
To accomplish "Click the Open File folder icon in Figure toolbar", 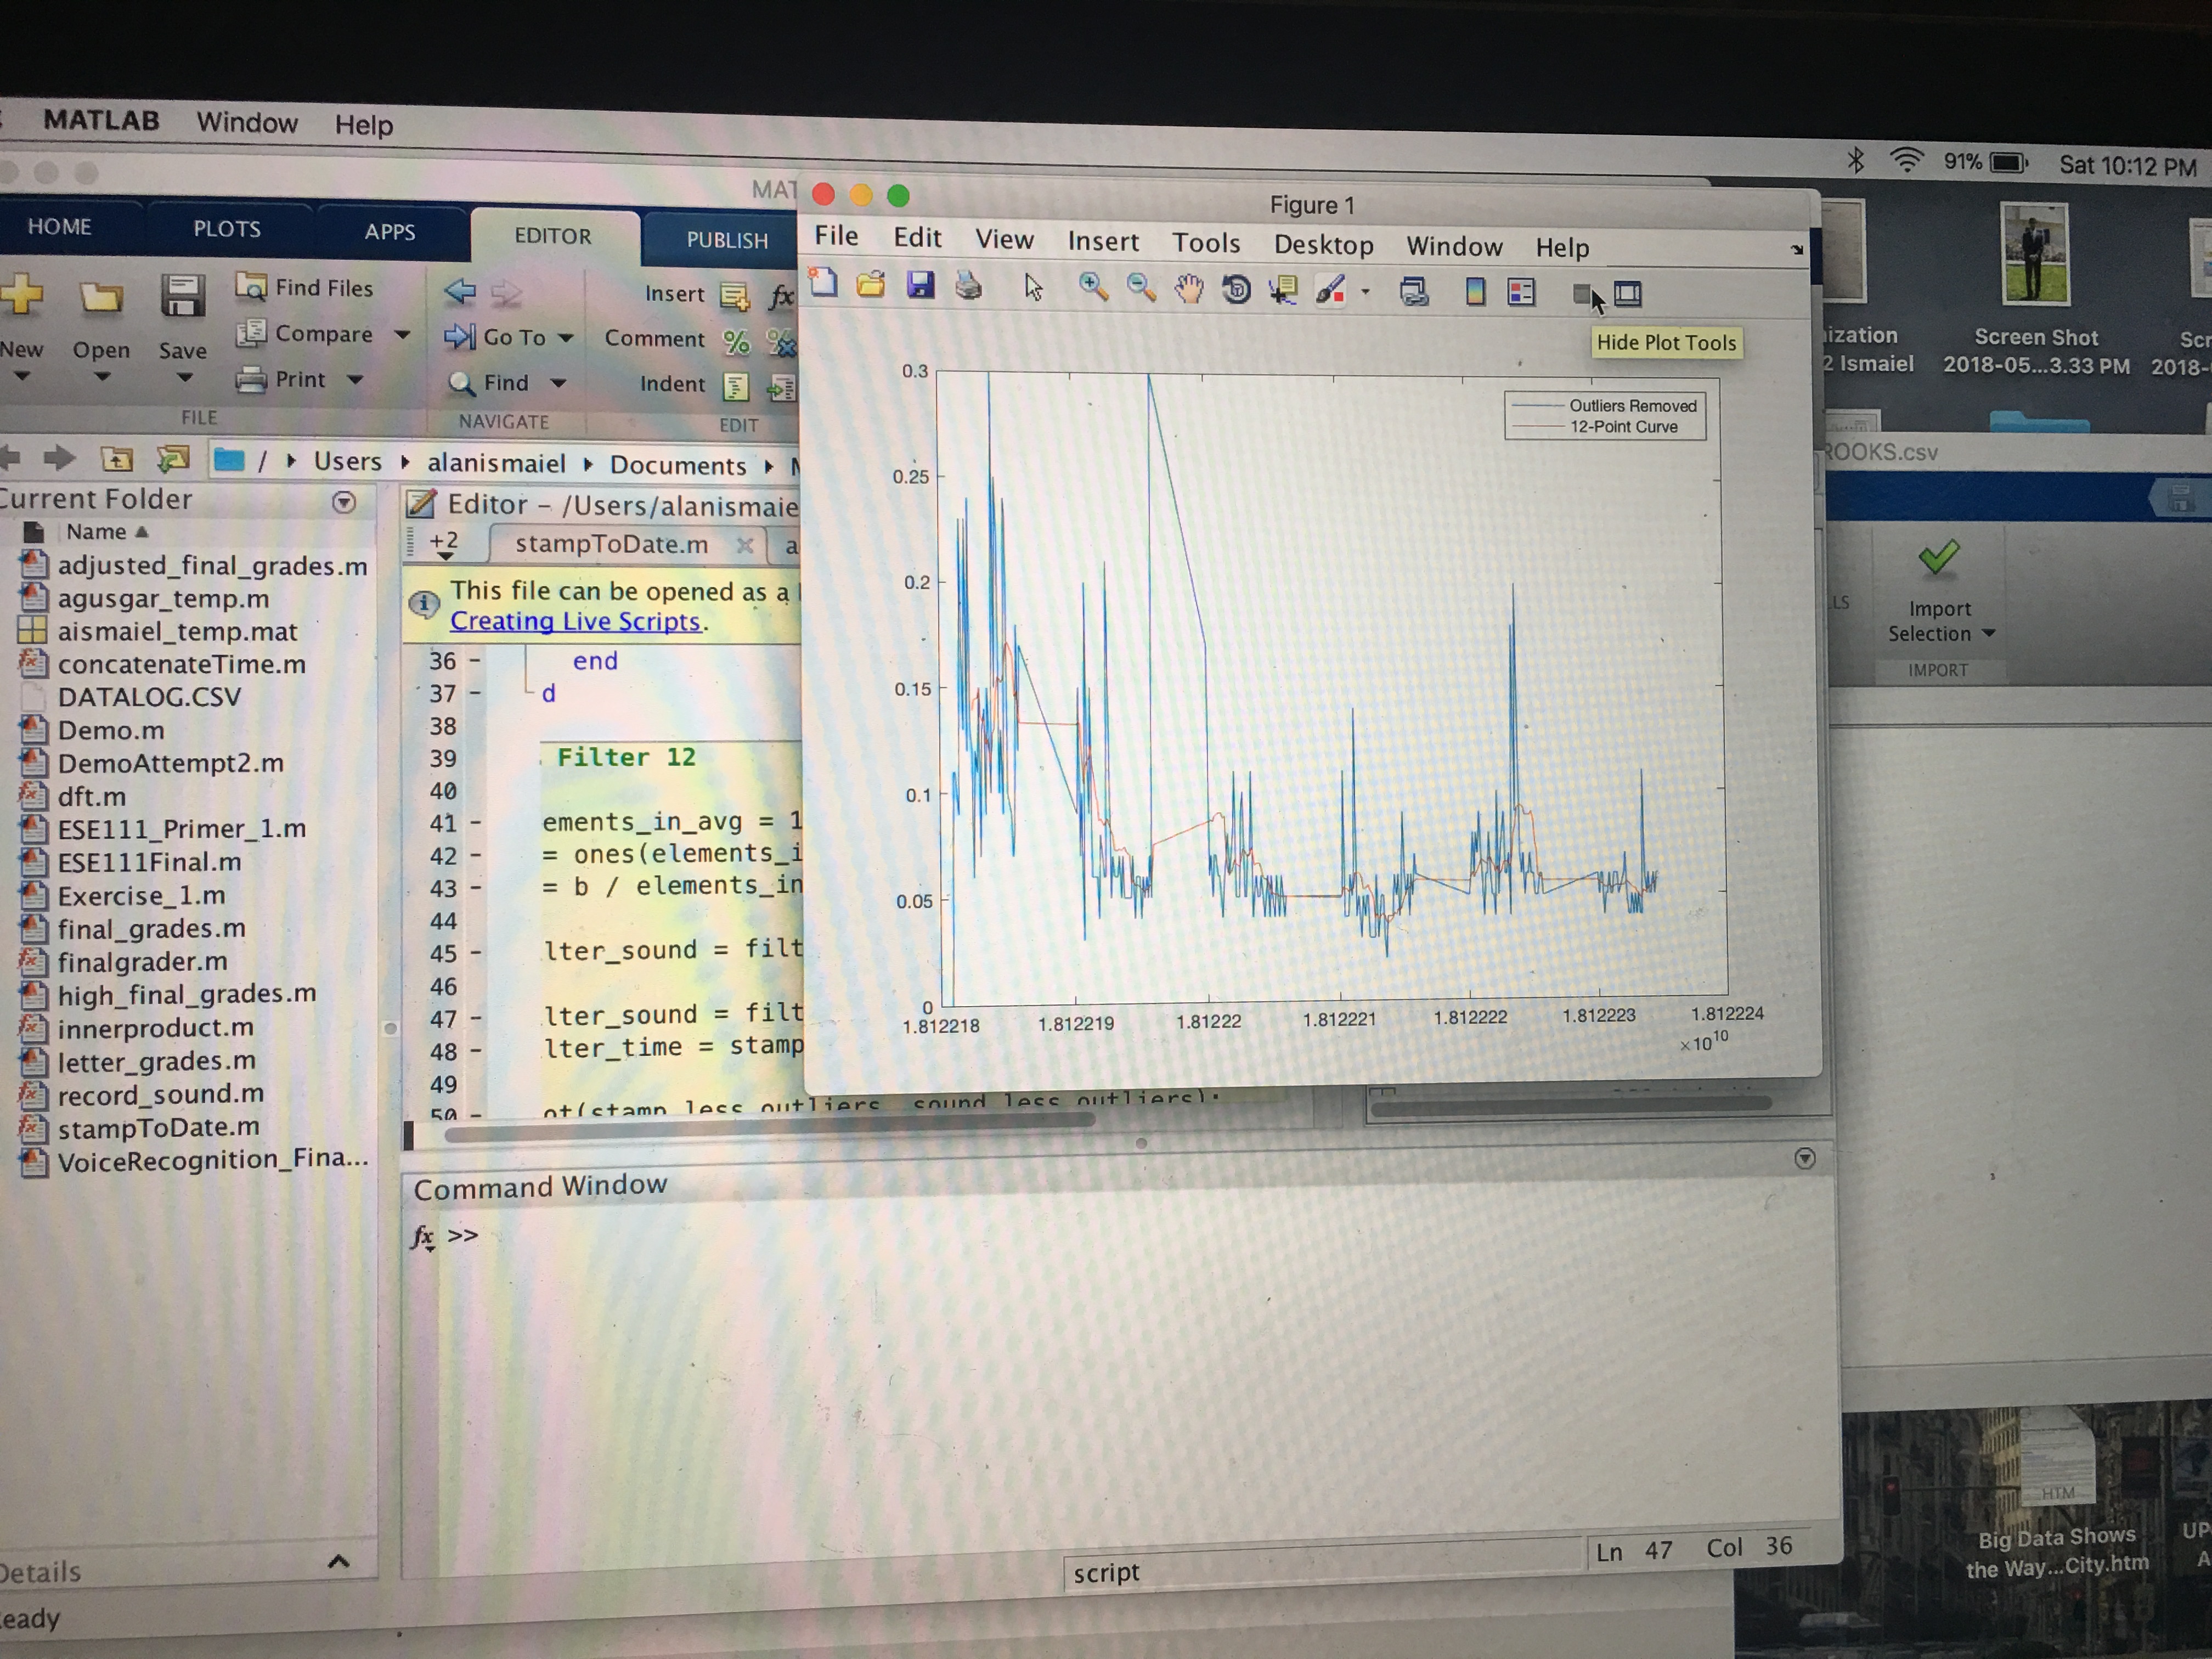I will (870, 285).
